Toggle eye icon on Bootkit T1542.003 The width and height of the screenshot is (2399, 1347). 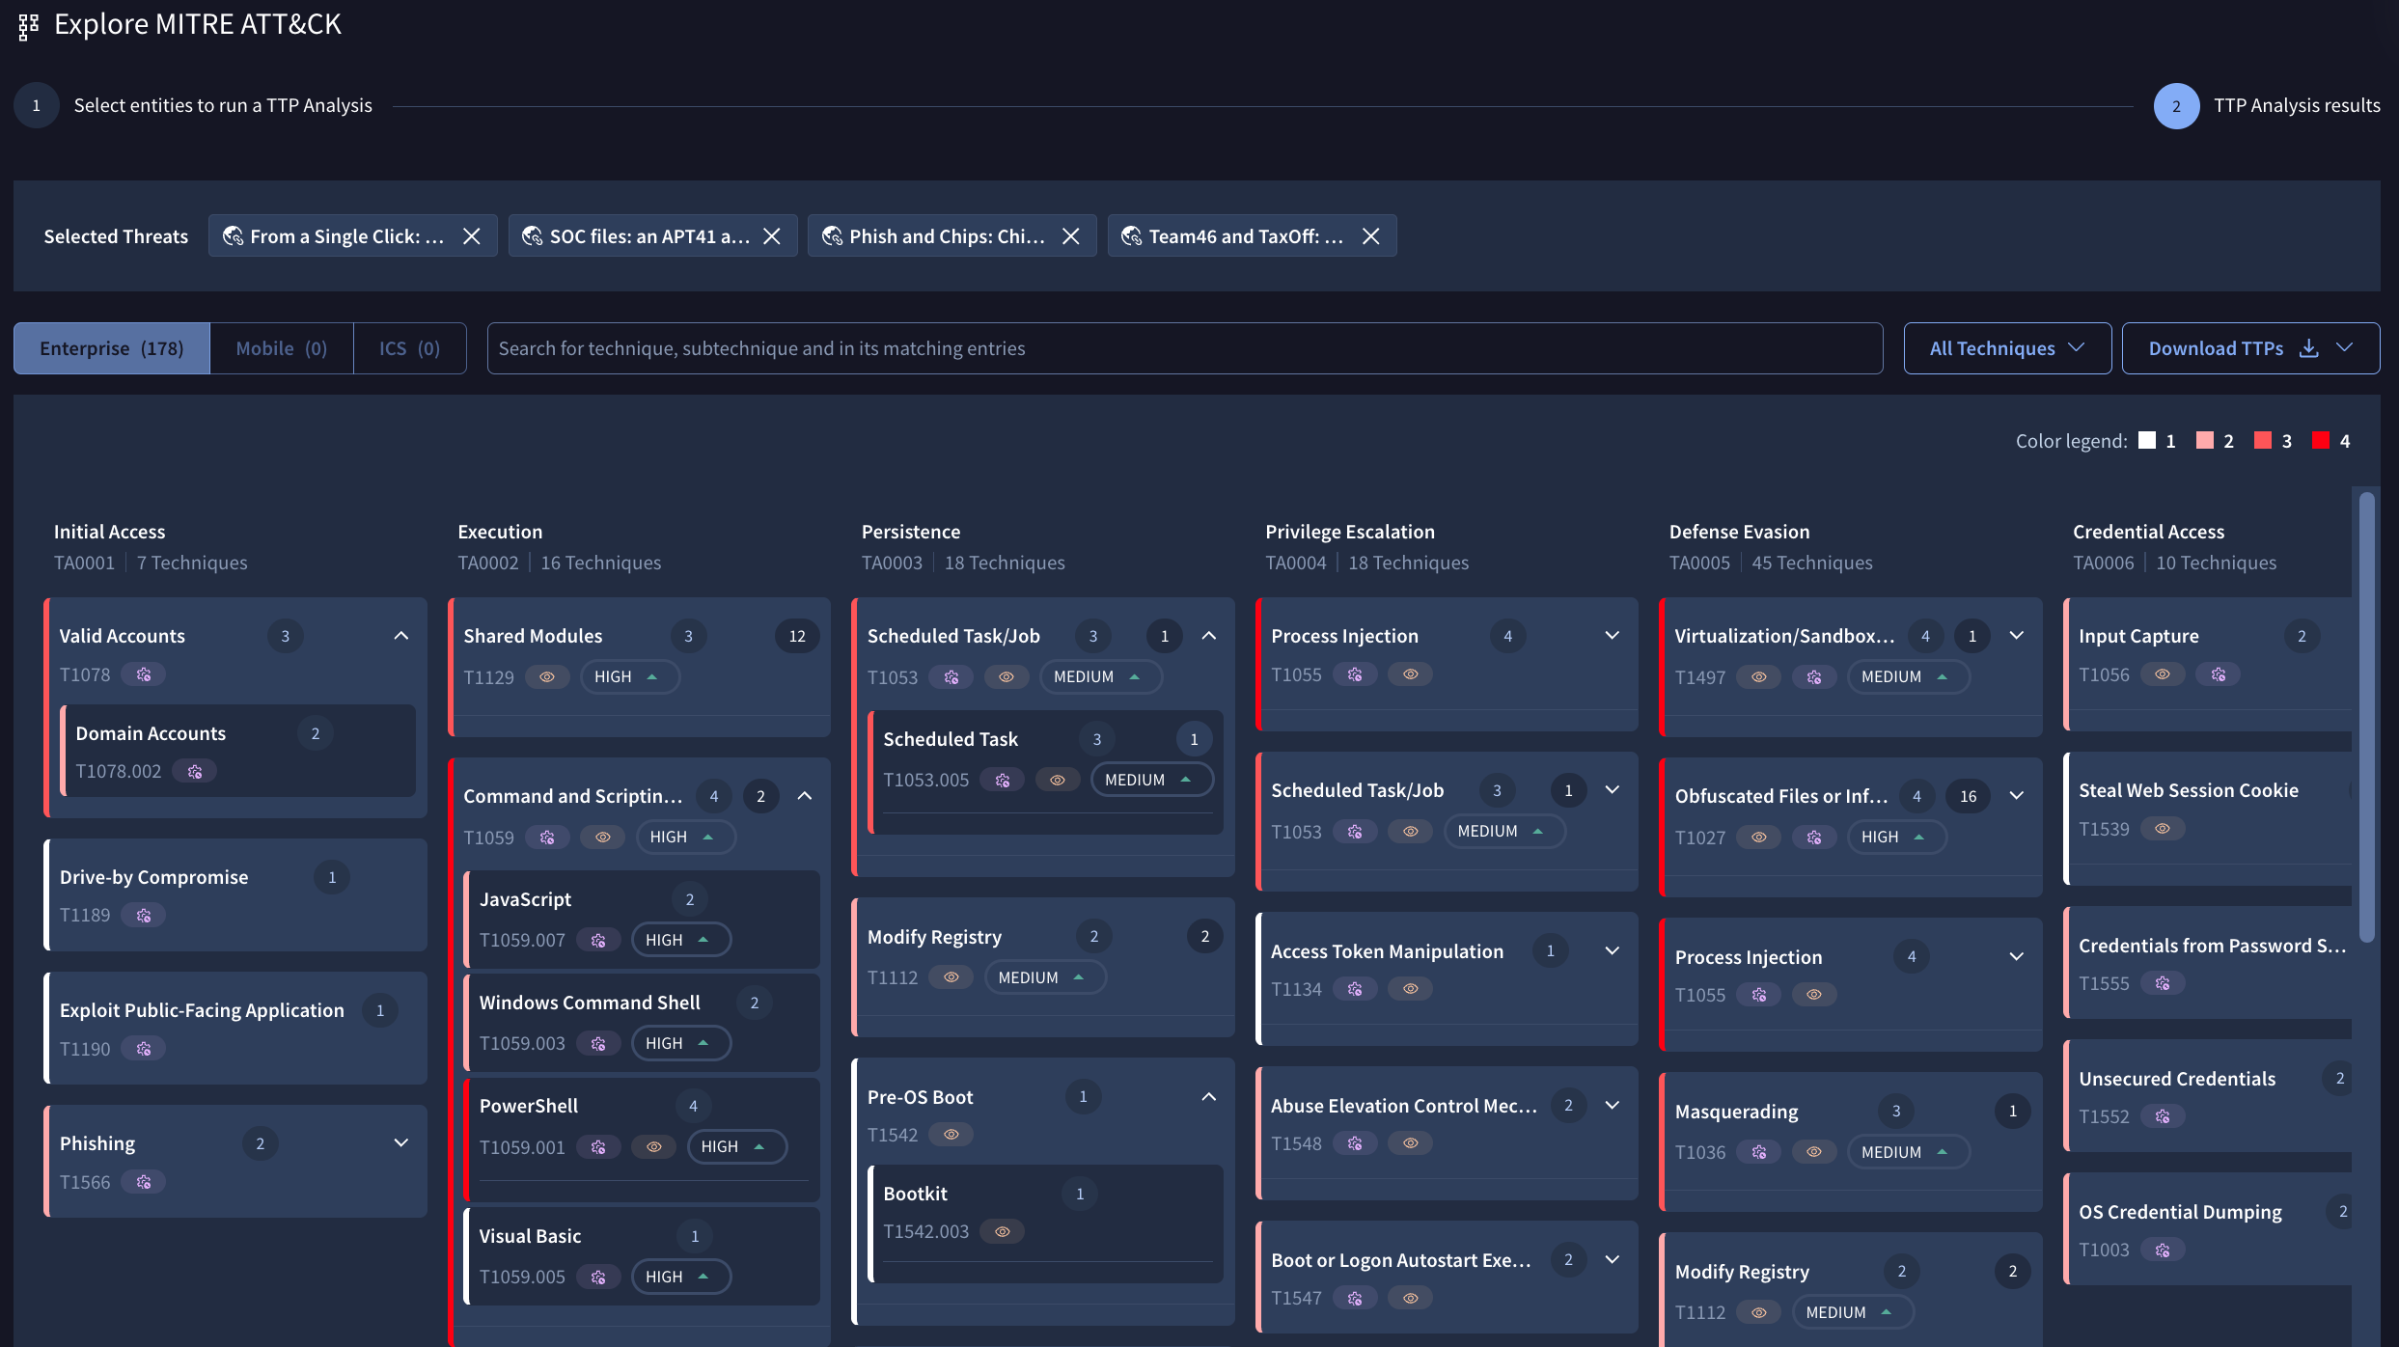(1003, 1232)
